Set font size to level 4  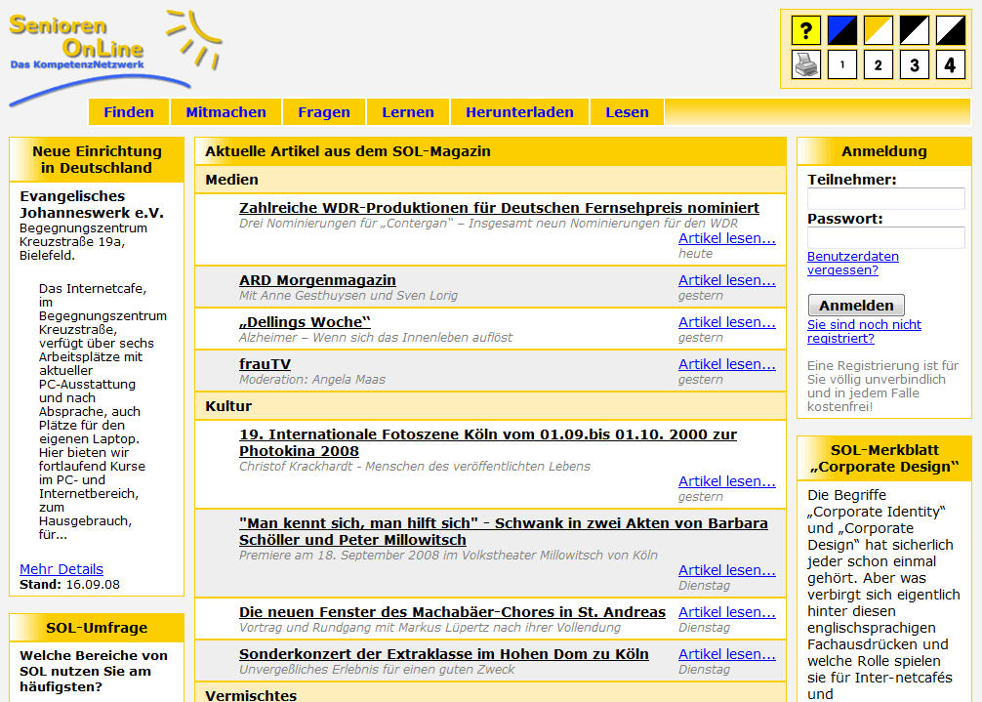point(950,63)
